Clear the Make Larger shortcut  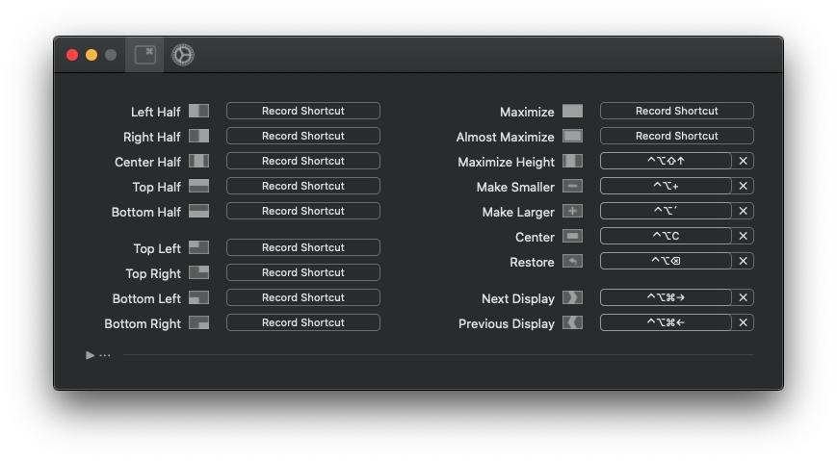[743, 212]
